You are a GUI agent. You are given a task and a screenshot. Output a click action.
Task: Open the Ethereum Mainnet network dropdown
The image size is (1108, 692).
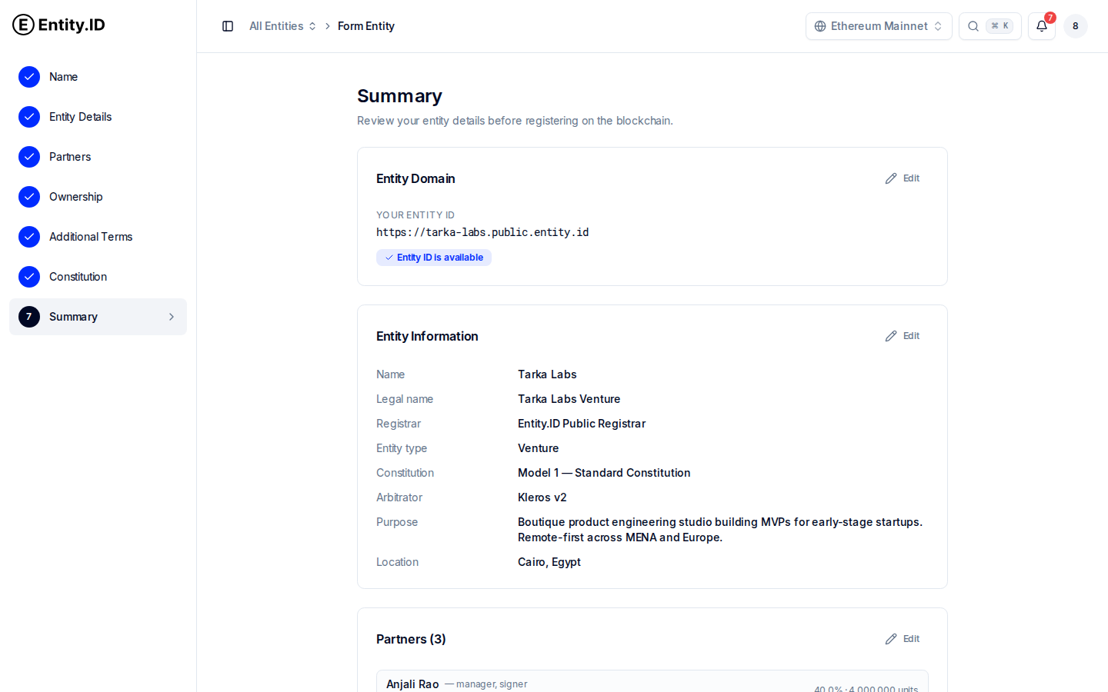(x=879, y=26)
